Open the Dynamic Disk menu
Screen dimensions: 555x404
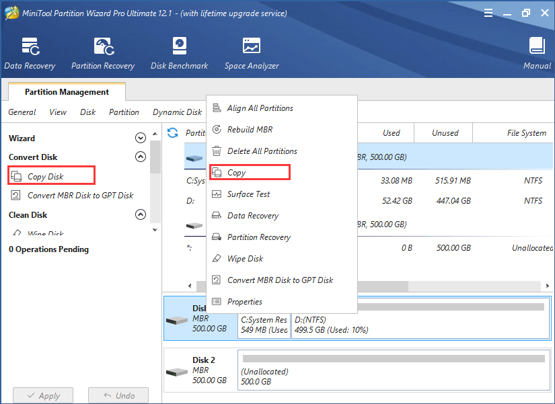click(x=177, y=112)
